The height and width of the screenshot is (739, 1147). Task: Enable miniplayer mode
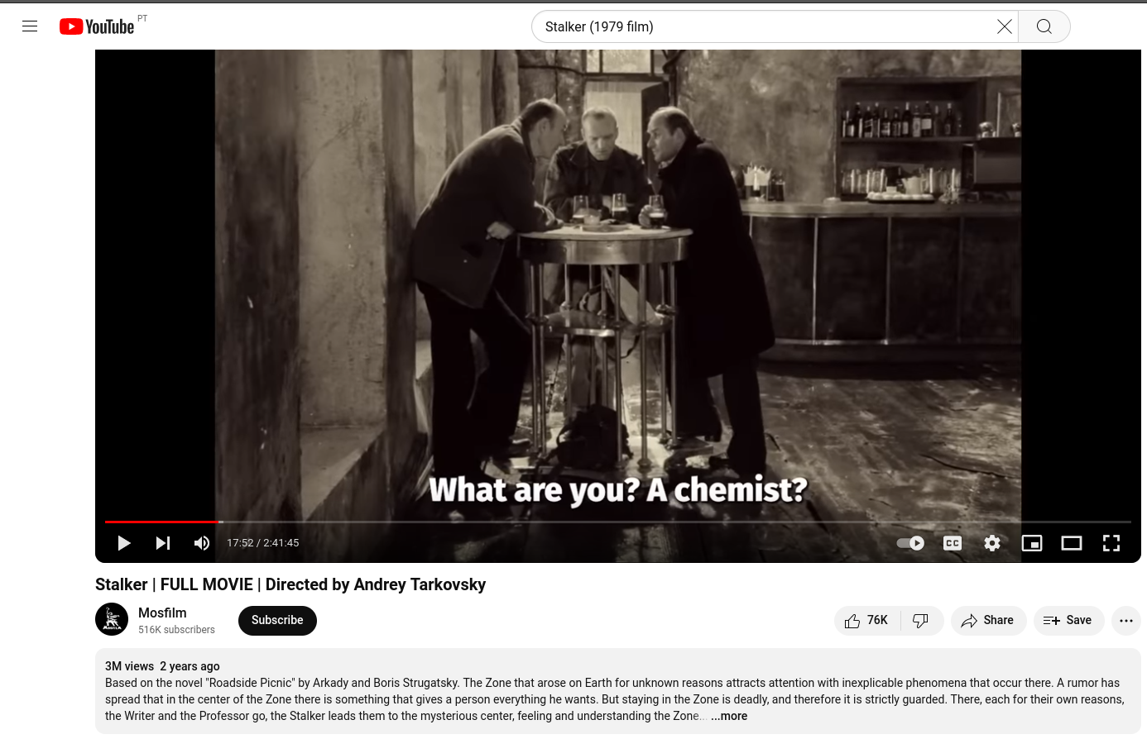click(x=1032, y=543)
